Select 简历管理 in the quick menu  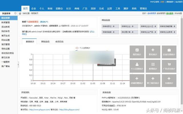pyautogui.click(x=5, y=44)
